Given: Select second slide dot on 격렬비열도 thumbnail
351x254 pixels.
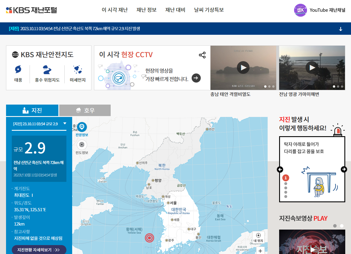Looking at the screenshot, I should pyautogui.click(x=269, y=86).
